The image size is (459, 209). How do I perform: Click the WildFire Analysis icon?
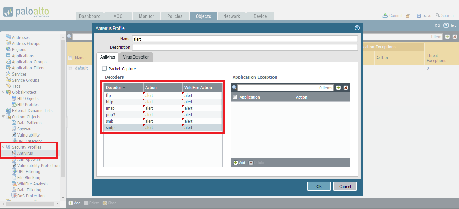14,183
